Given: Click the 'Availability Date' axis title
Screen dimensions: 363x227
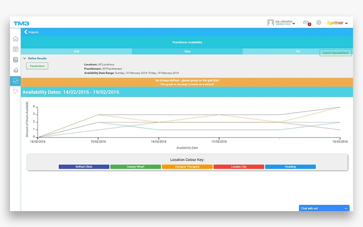Looking at the screenshot, I should [187, 148].
